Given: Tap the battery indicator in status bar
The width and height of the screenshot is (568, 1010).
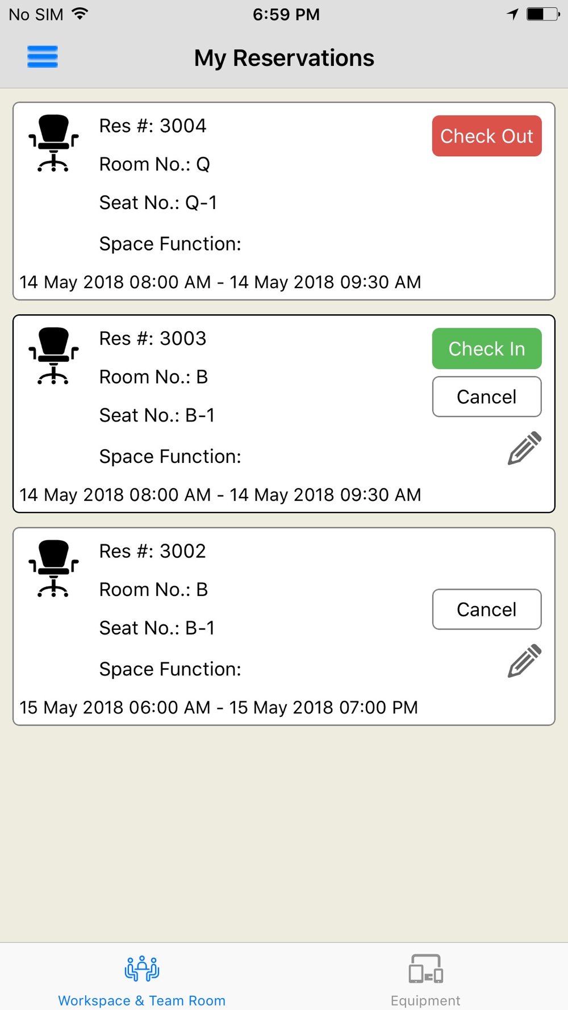Looking at the screenshot, I should point(543,14).
